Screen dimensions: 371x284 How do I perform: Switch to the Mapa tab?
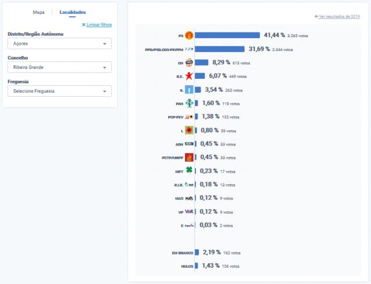tap(39, 12)
